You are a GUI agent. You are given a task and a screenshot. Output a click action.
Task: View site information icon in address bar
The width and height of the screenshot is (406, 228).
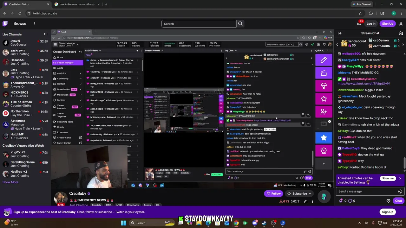click(29, 13)
